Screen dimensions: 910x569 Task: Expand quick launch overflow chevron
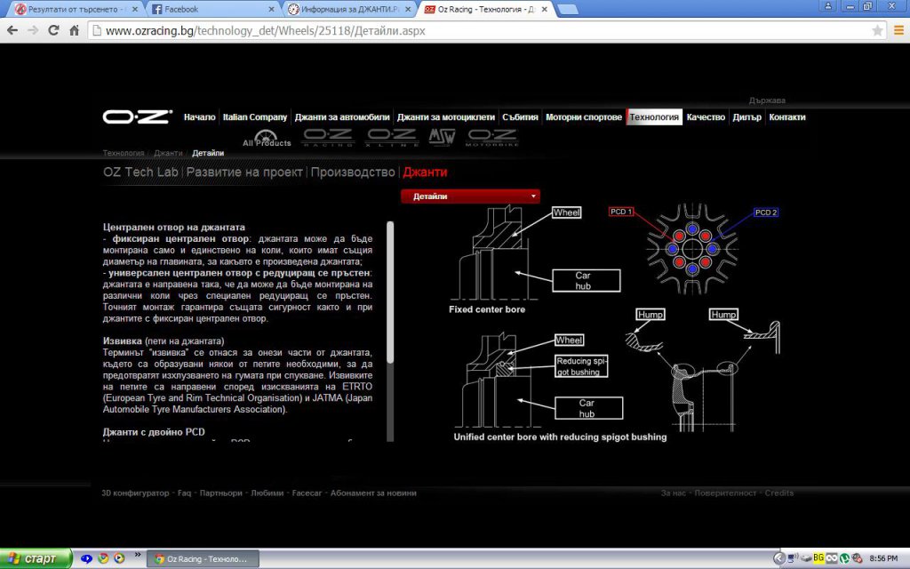click(x=138, y=555)
